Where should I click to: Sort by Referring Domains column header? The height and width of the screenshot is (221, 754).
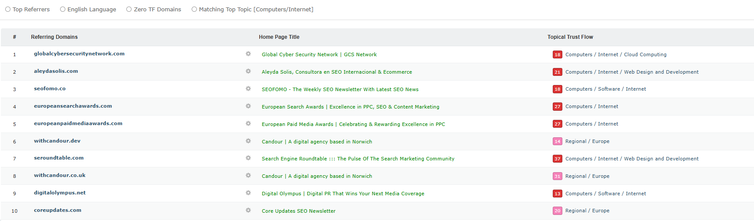pos(54,37)
